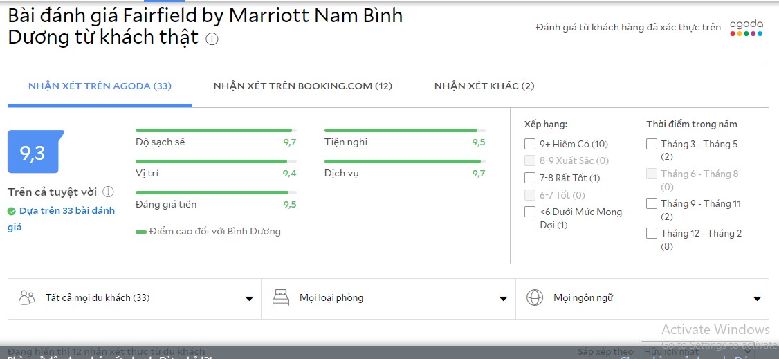Tick the Tháng 12 - Tháng 2 checkbox
779x359 pixels.
point(652,233)
